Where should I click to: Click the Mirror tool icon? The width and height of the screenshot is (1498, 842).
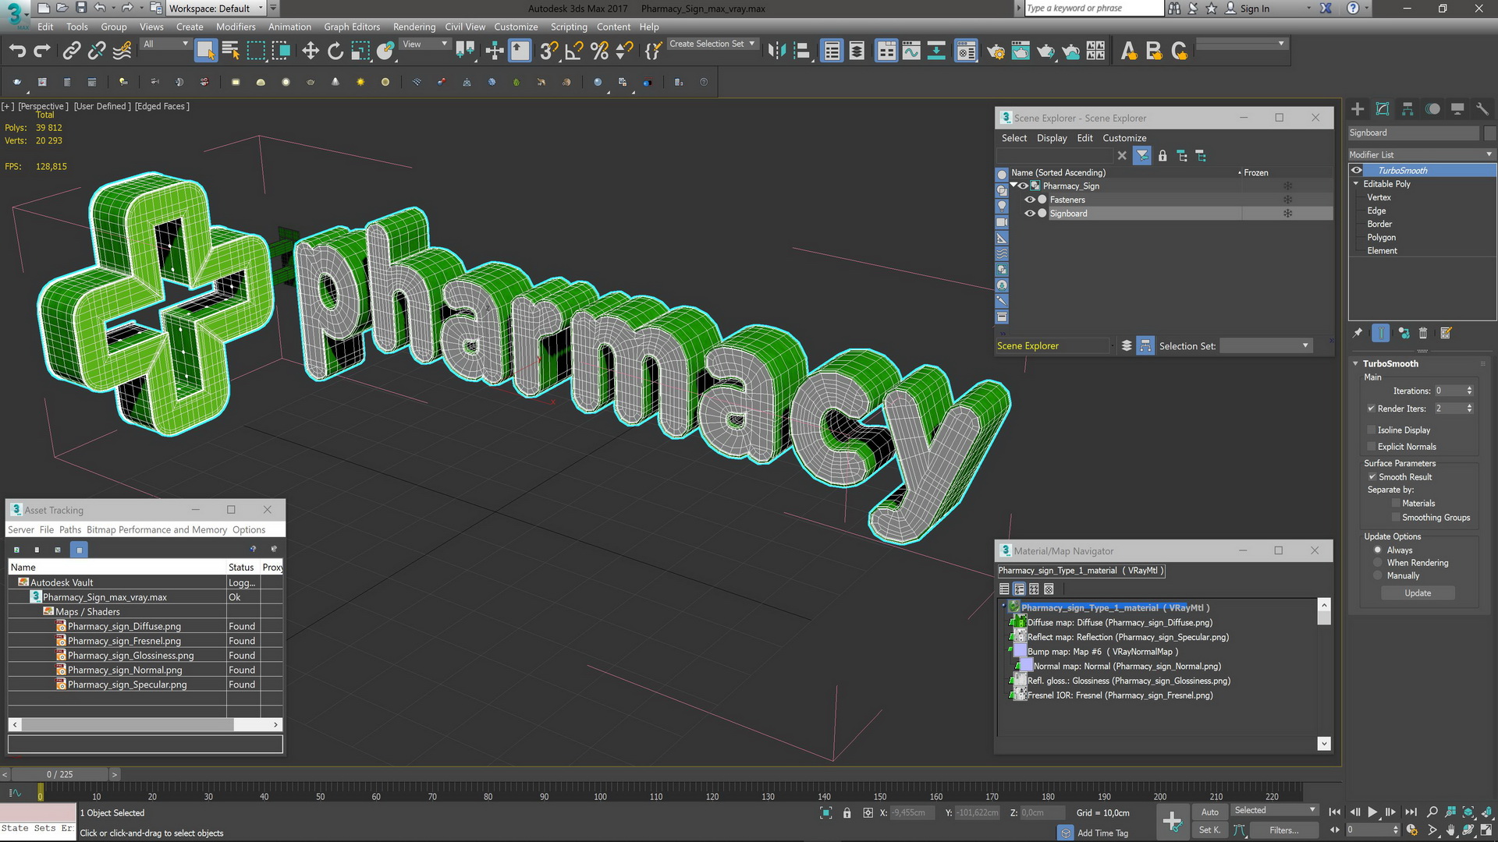click(776, 51)
